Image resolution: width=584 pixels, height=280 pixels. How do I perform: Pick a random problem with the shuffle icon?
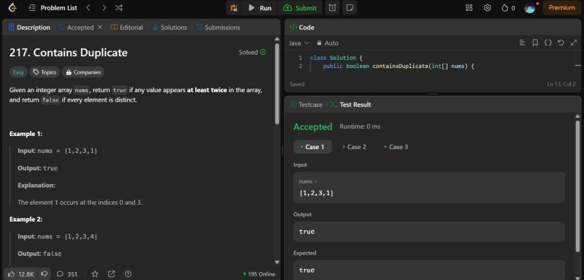[x=119, y=8]
